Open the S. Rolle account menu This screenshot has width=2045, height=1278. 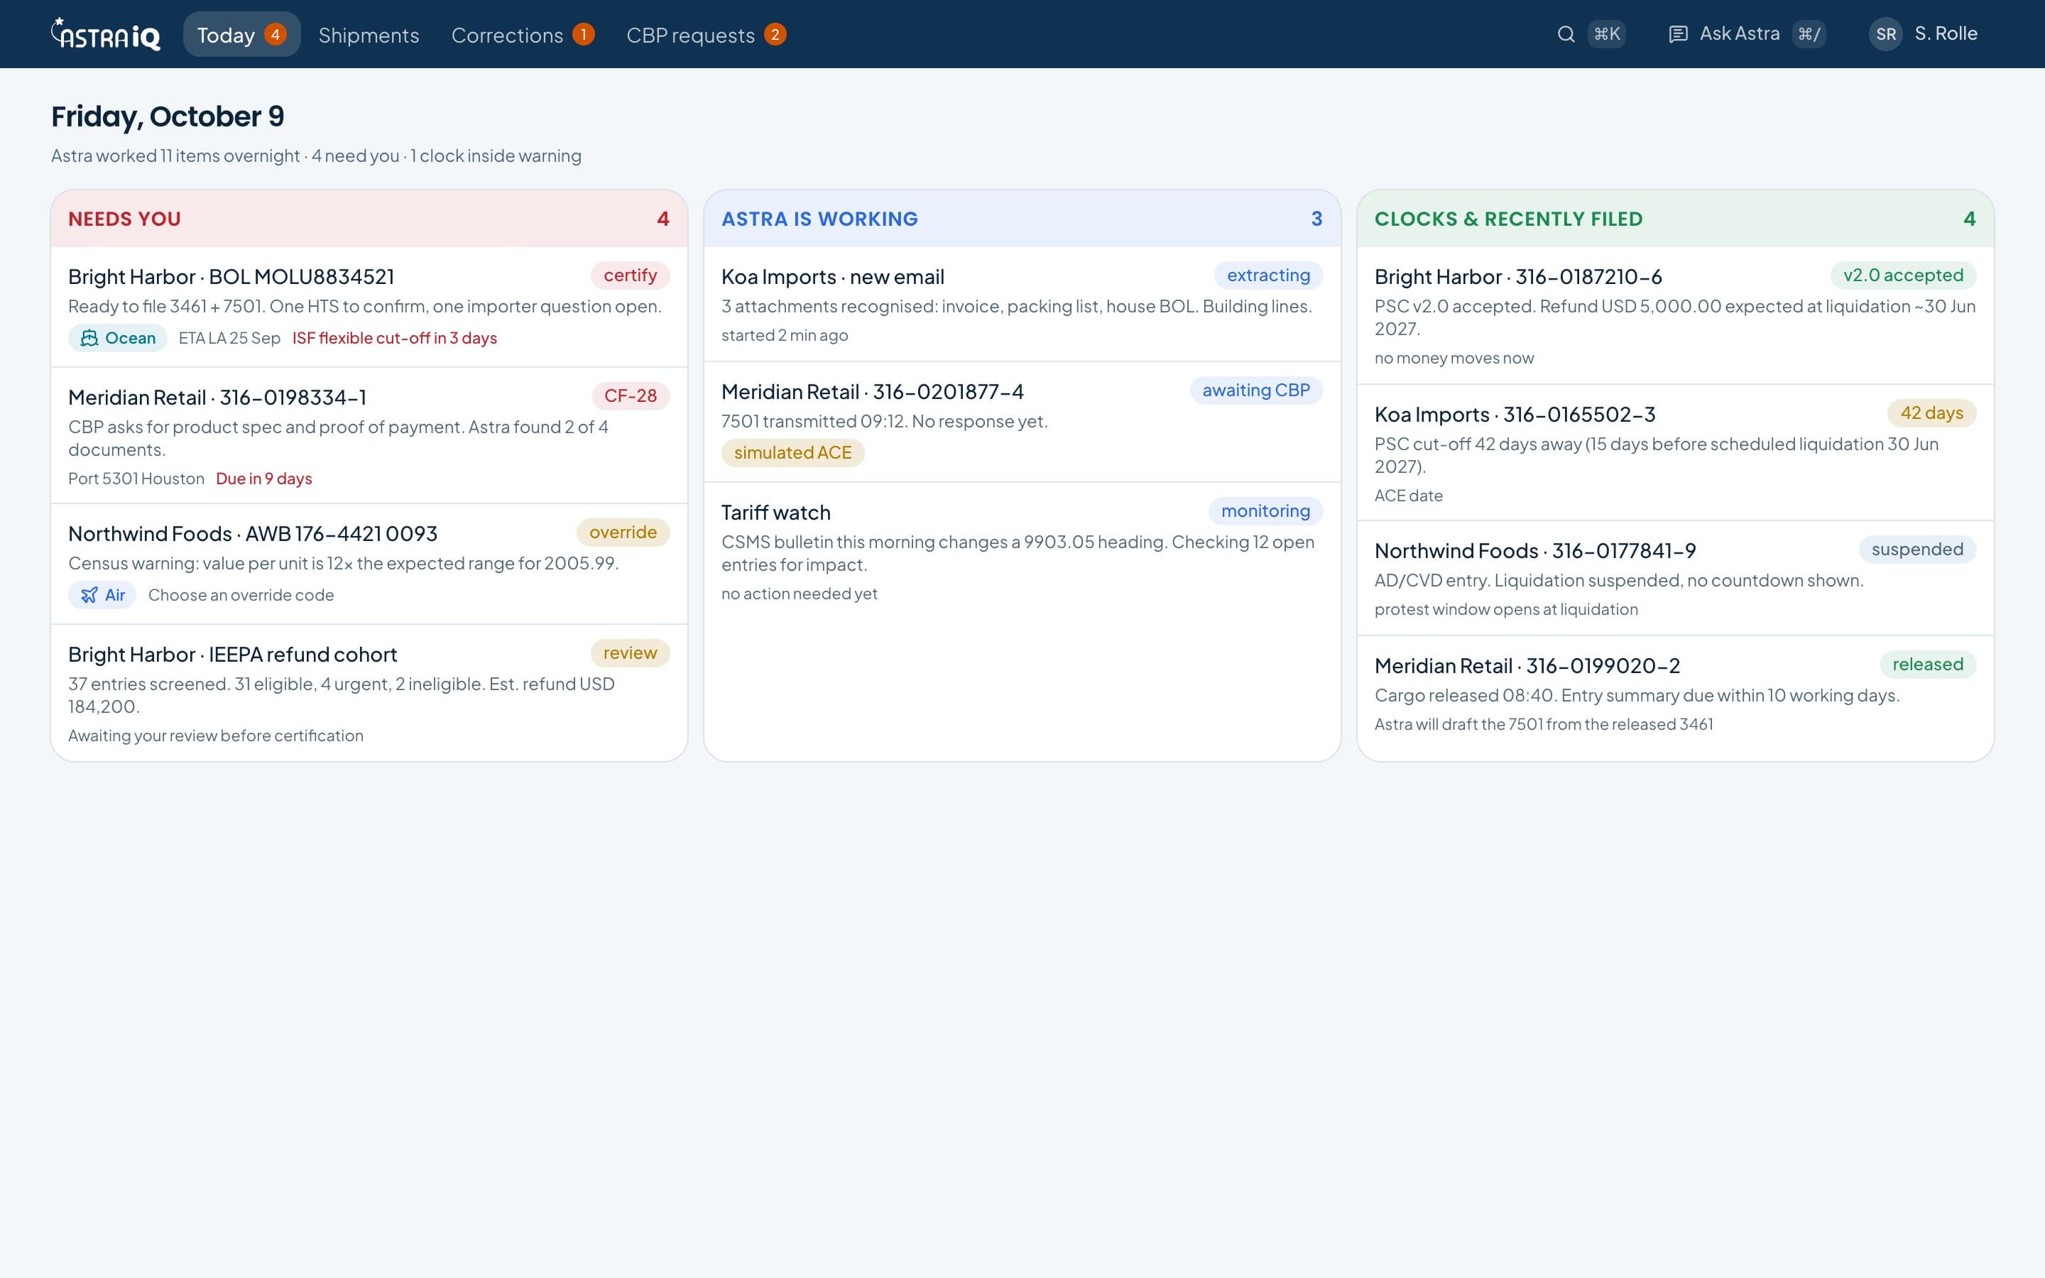tap(1924, 34)
